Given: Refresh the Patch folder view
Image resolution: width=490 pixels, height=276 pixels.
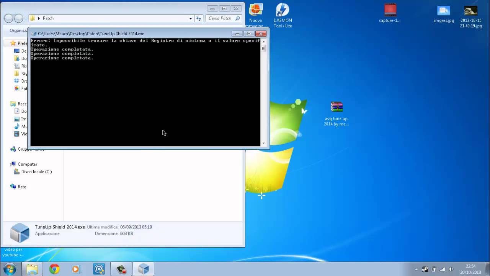Looking at the screenshot, I should pos(199,18).
